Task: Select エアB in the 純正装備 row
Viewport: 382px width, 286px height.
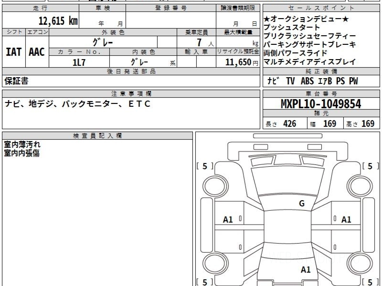Action: pyautogui.click(x=325, y=81)
